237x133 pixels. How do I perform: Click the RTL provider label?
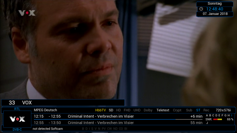click(x=17, y=109)
